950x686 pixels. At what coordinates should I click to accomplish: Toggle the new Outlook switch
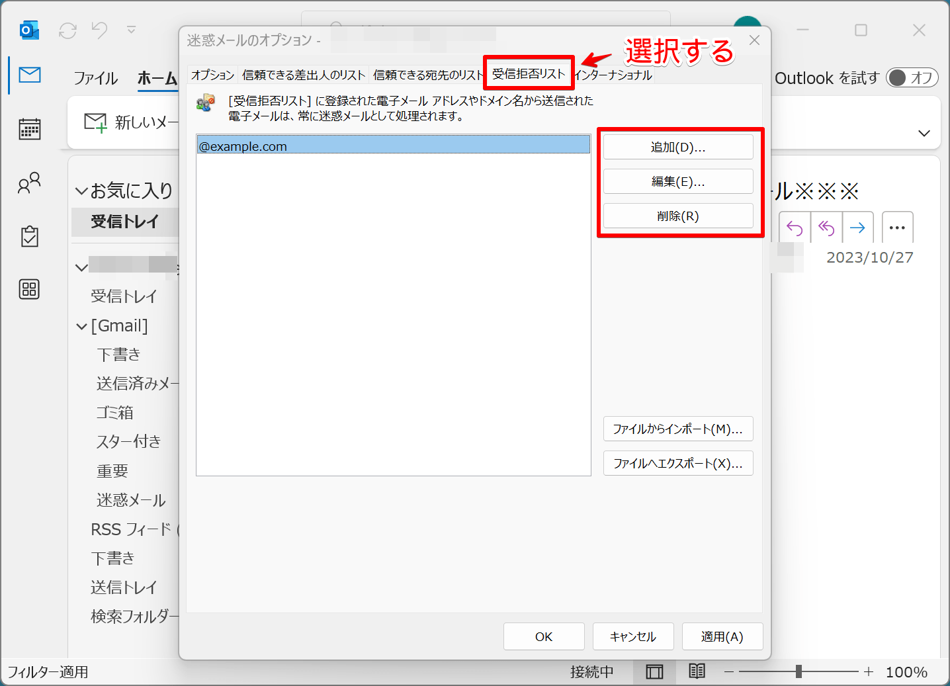tap(911, 78)
